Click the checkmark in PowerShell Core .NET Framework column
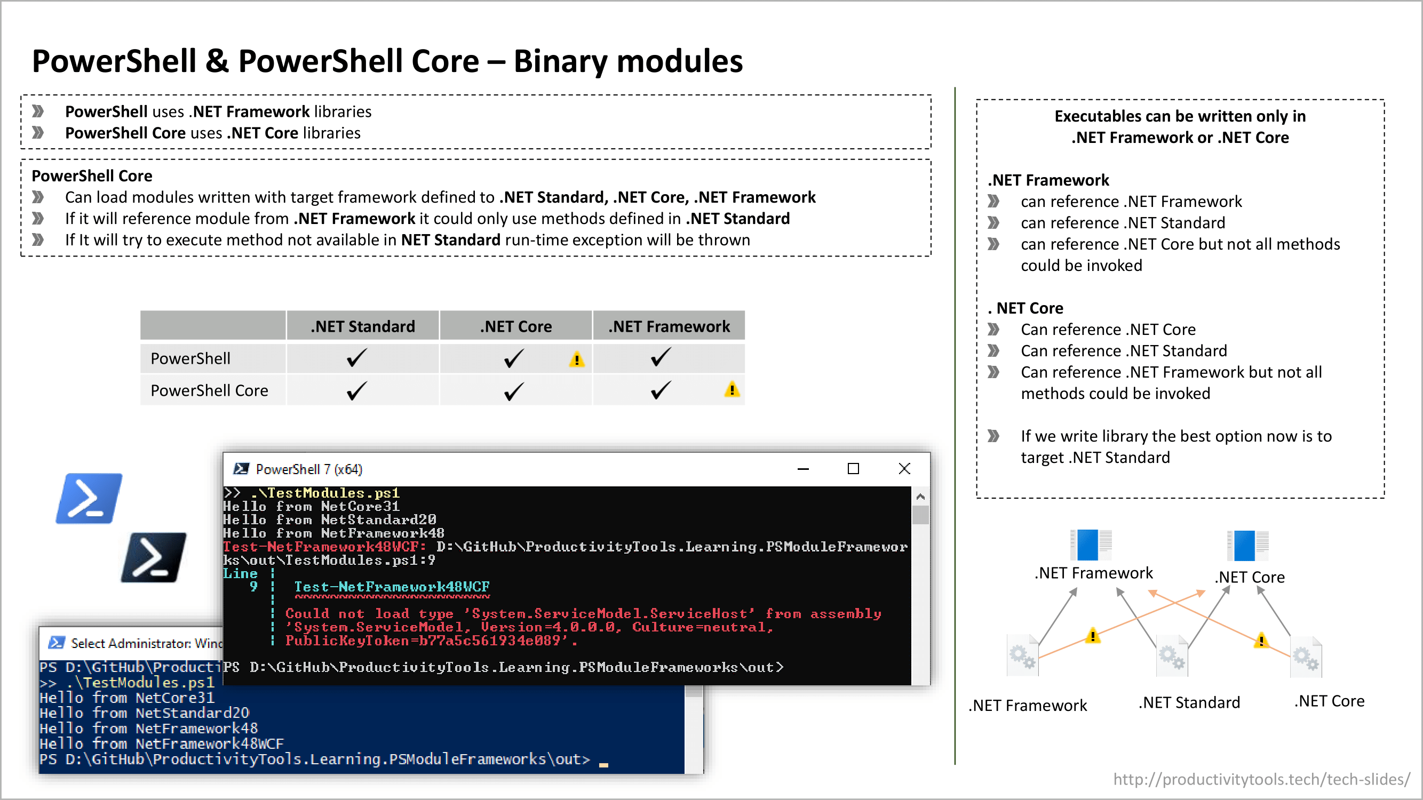 (655, 391)
